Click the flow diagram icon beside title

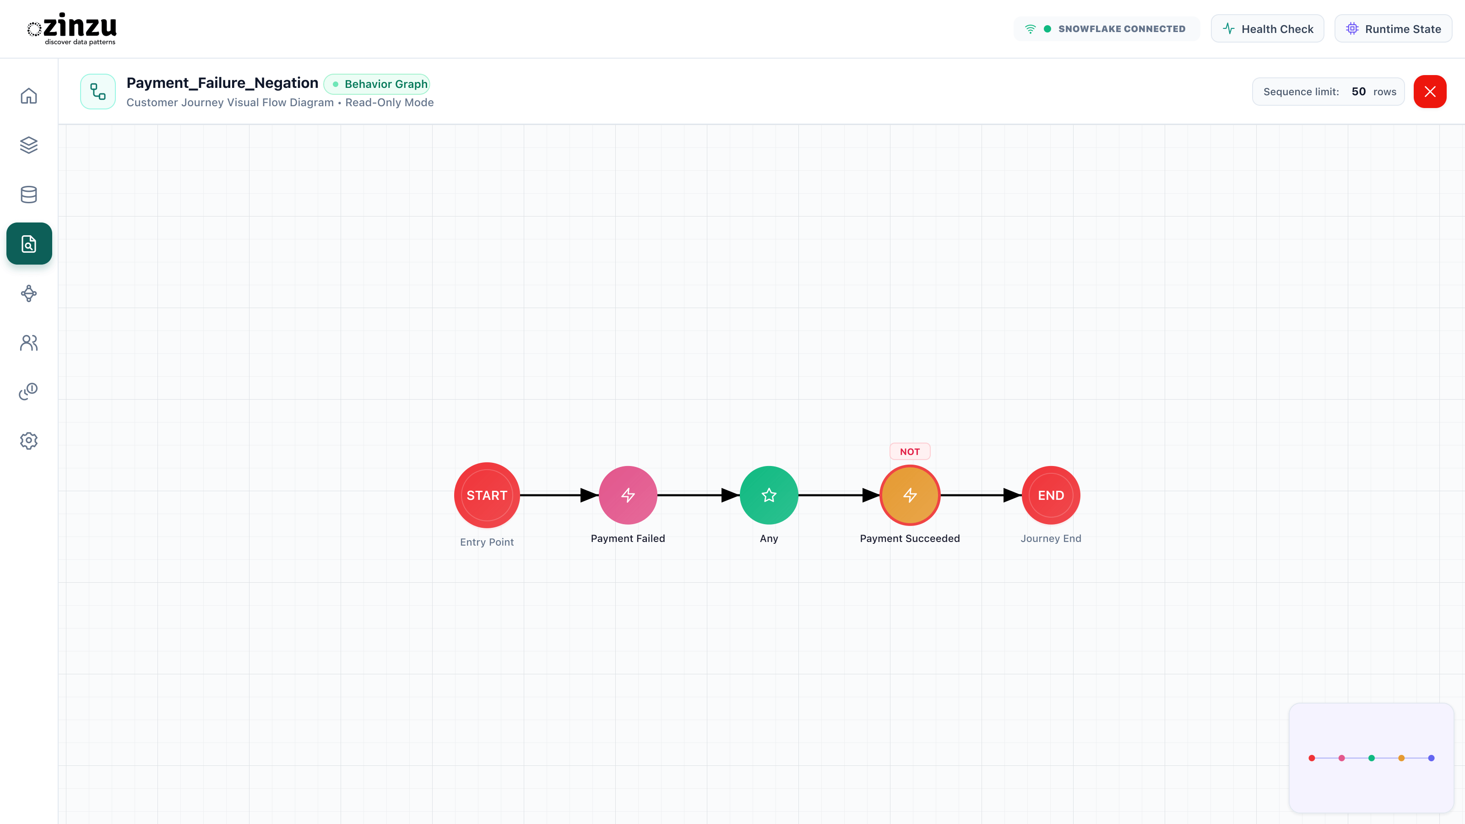(98, 92)
